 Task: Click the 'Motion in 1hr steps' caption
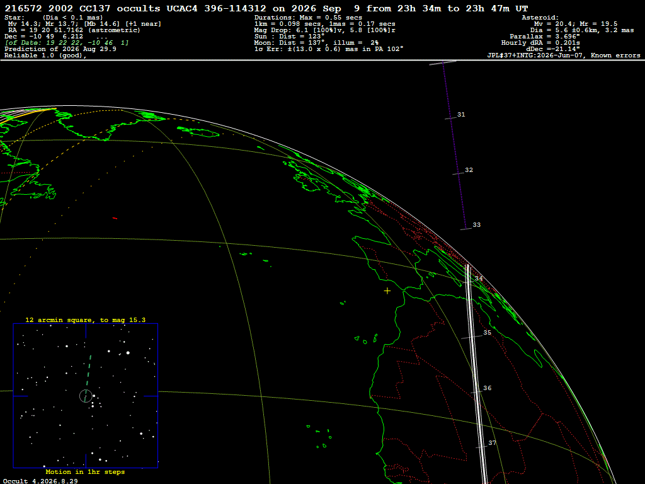(x=85, y=471)
